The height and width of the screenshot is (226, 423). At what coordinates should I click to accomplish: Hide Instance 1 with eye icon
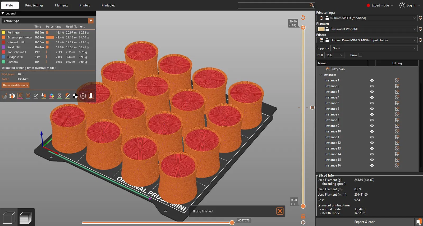point(372,80)
